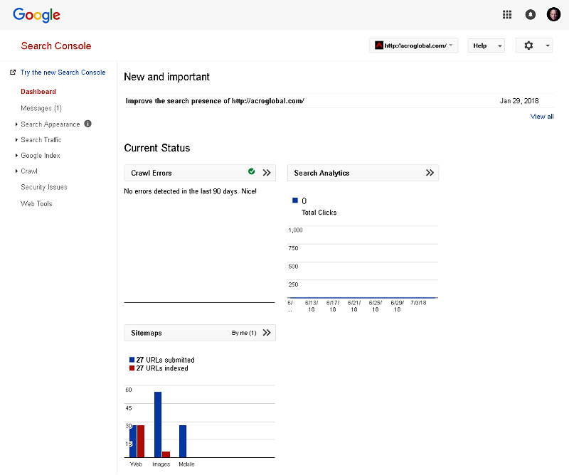Screen dimensions: 569x475
Task: Expand the Google Index section
Action: [x=16, y=155]
